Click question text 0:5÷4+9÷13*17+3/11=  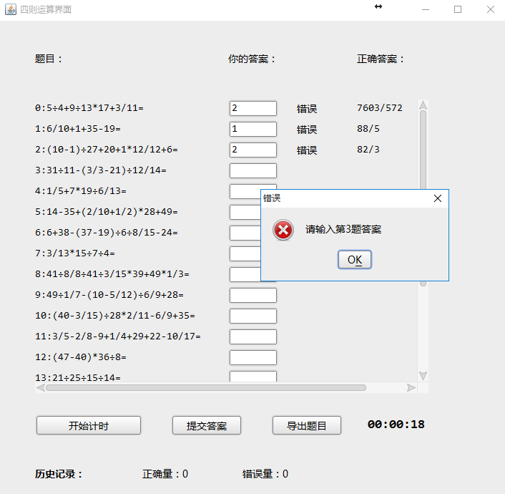(x=89, y=108)
